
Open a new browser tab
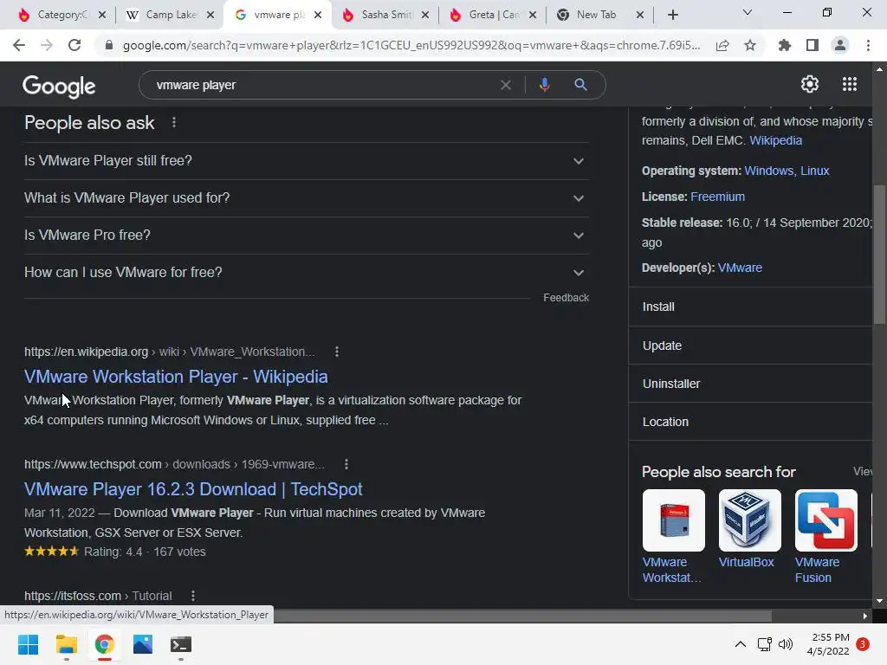[x=672, y=15]
